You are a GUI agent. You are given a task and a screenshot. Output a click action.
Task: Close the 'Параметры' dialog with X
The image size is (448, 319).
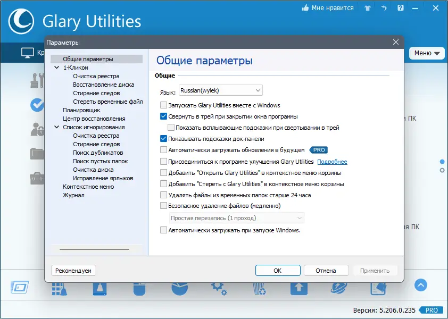[x=396, y=42]
